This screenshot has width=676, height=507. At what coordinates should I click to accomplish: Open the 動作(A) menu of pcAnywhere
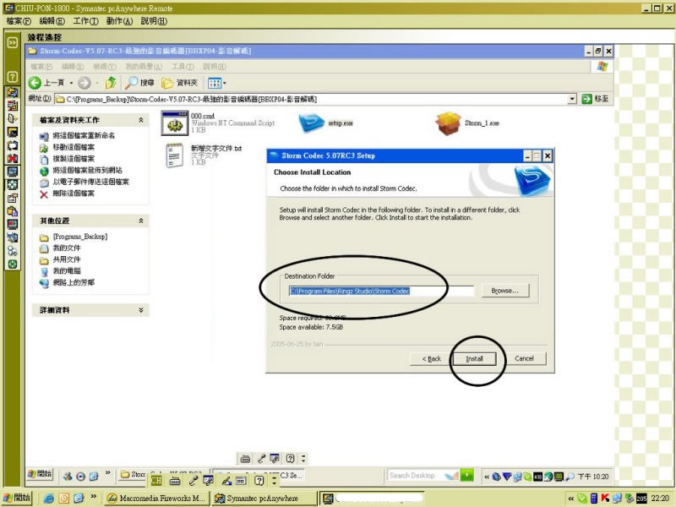tap(119, 21)
